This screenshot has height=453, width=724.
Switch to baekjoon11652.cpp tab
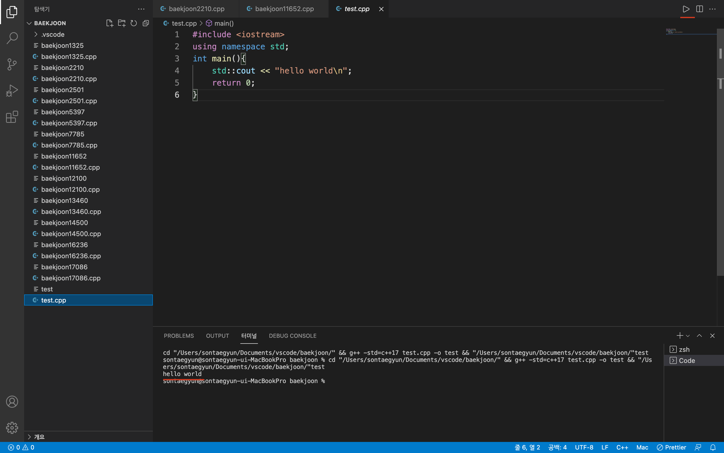(284, 9)
